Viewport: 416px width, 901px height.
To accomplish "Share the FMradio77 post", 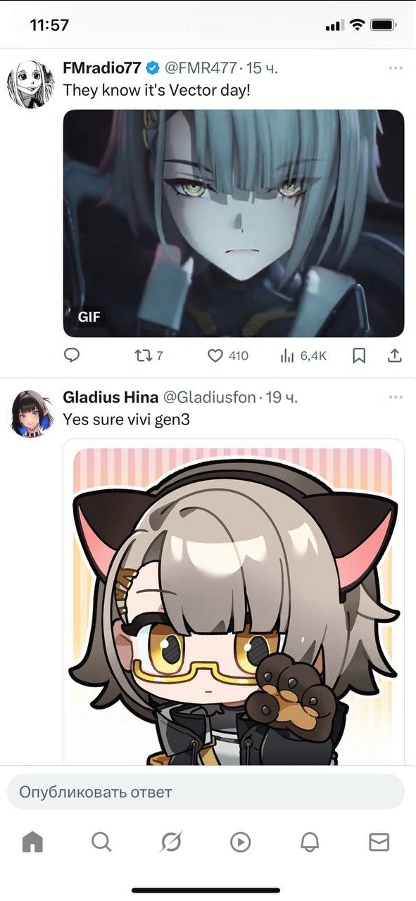I will pos(395,356).
